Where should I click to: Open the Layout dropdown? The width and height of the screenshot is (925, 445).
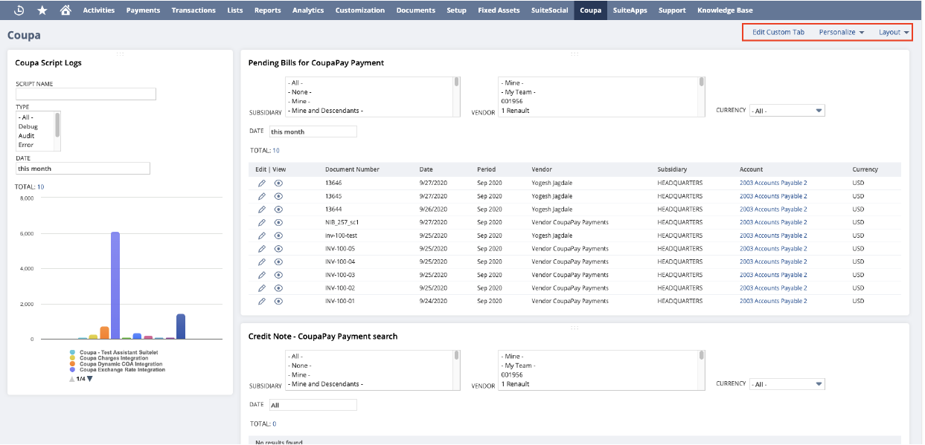tap(894, 33)
